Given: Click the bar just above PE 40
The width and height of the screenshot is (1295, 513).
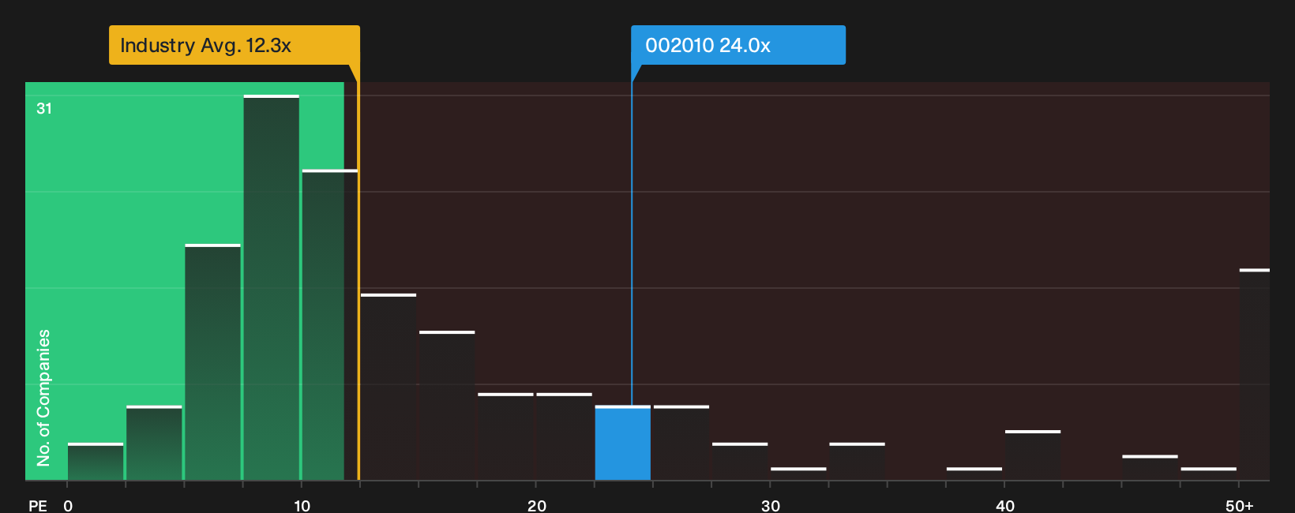Looking at the screenshot, I should click(1033, 455).
